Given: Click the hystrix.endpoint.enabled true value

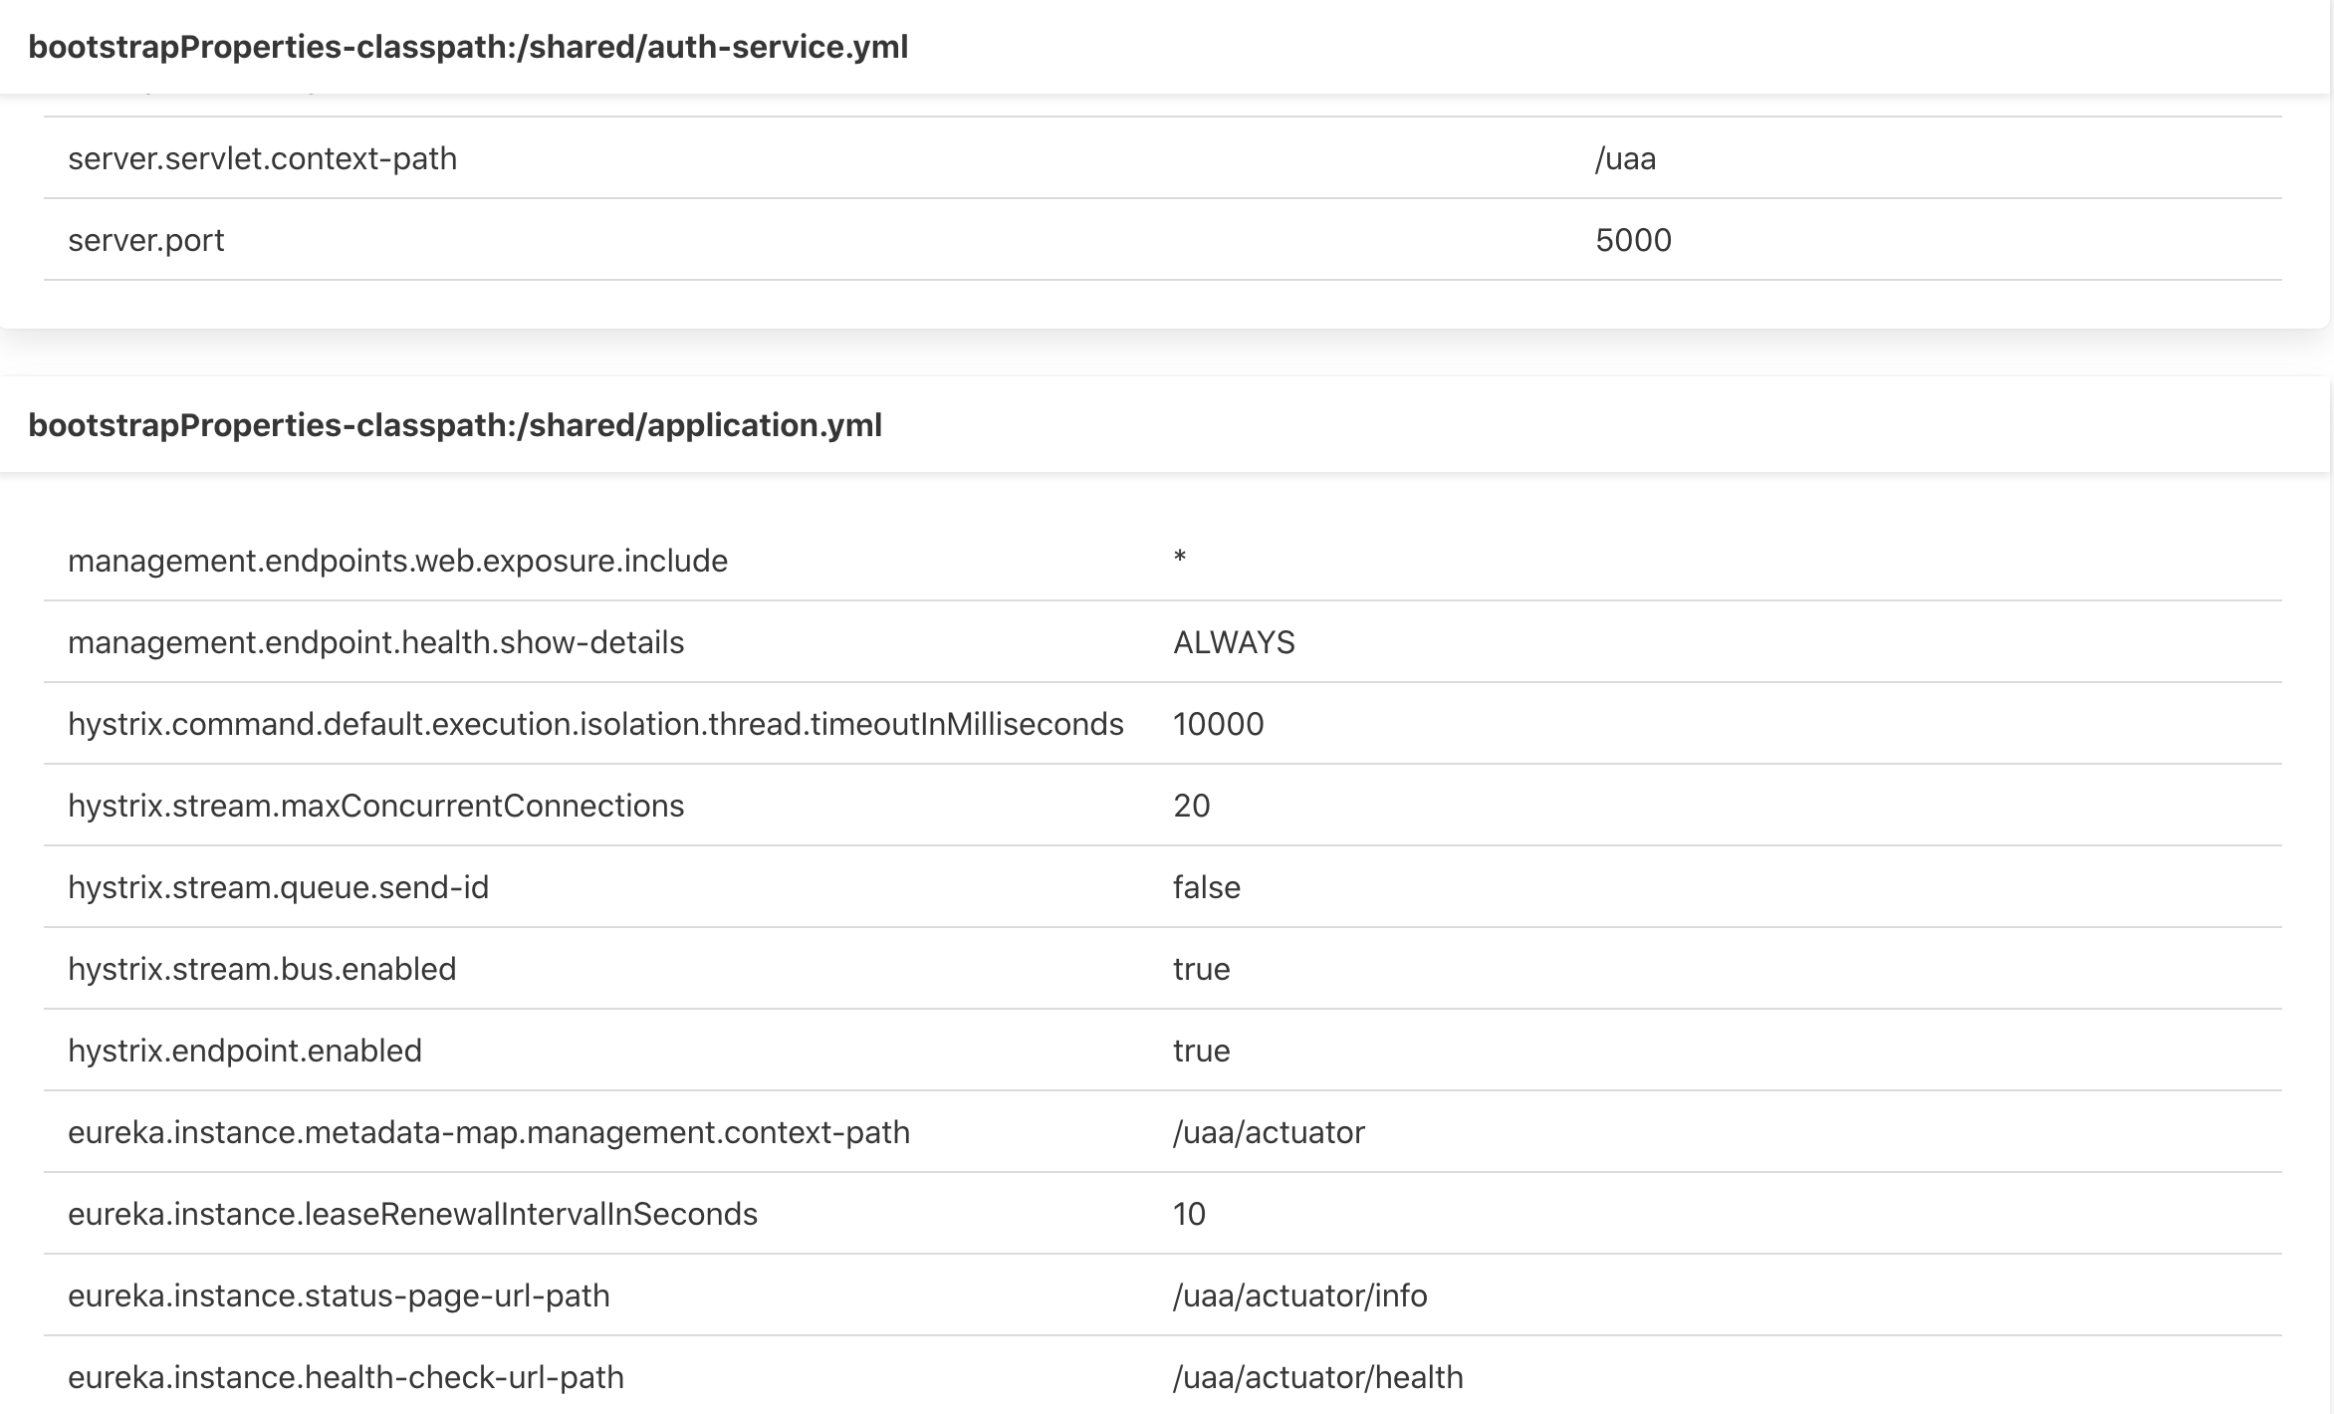Looking at the screenshot, I should point(1201,1051).
